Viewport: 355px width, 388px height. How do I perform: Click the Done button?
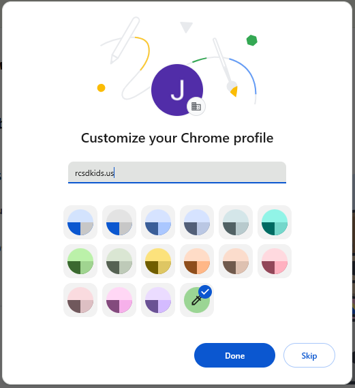pos(234,355)
